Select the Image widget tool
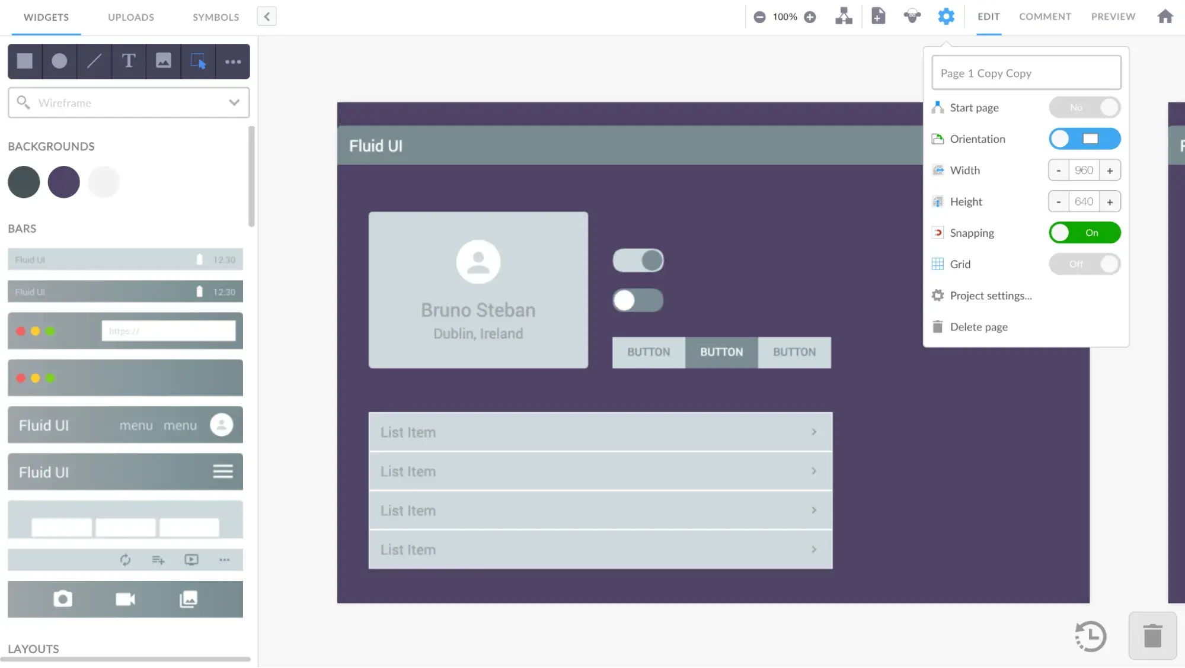The height and width of the screenshot is (668, 1185). click(x=163, y=61)
